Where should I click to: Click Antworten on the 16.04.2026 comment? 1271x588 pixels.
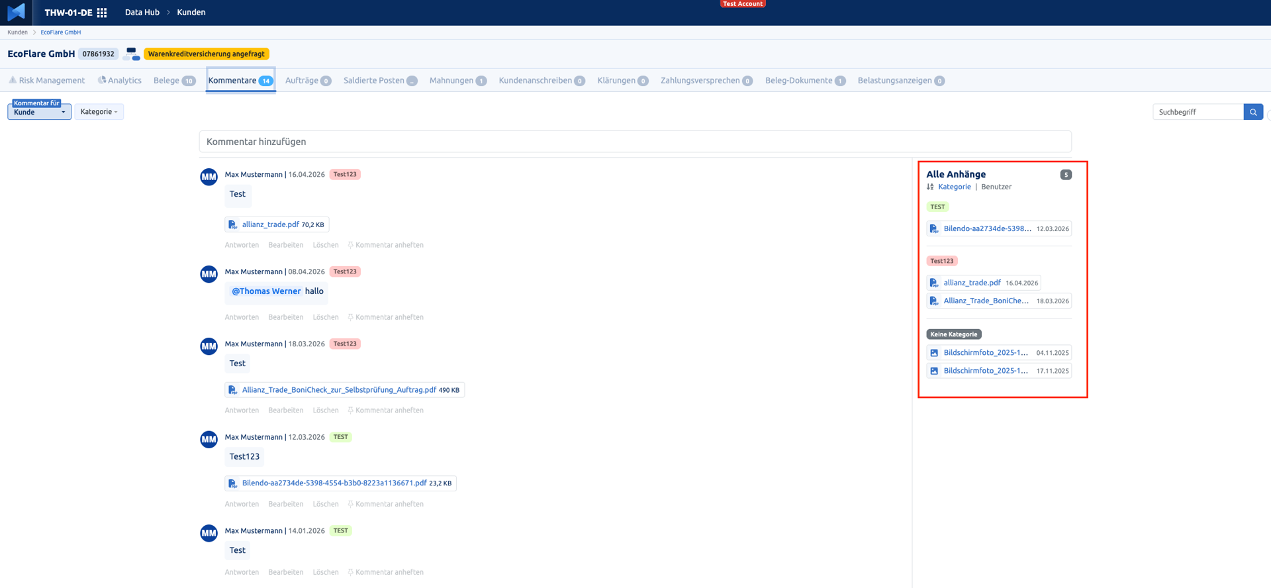[242, 245]
